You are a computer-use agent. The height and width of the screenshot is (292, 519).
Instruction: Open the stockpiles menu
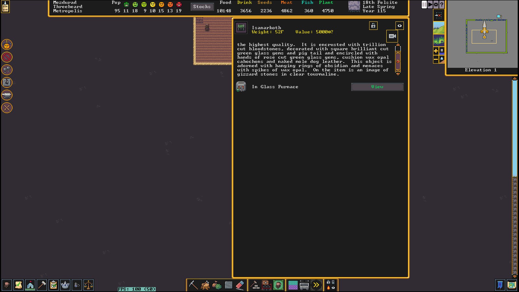tap(293, 285)
